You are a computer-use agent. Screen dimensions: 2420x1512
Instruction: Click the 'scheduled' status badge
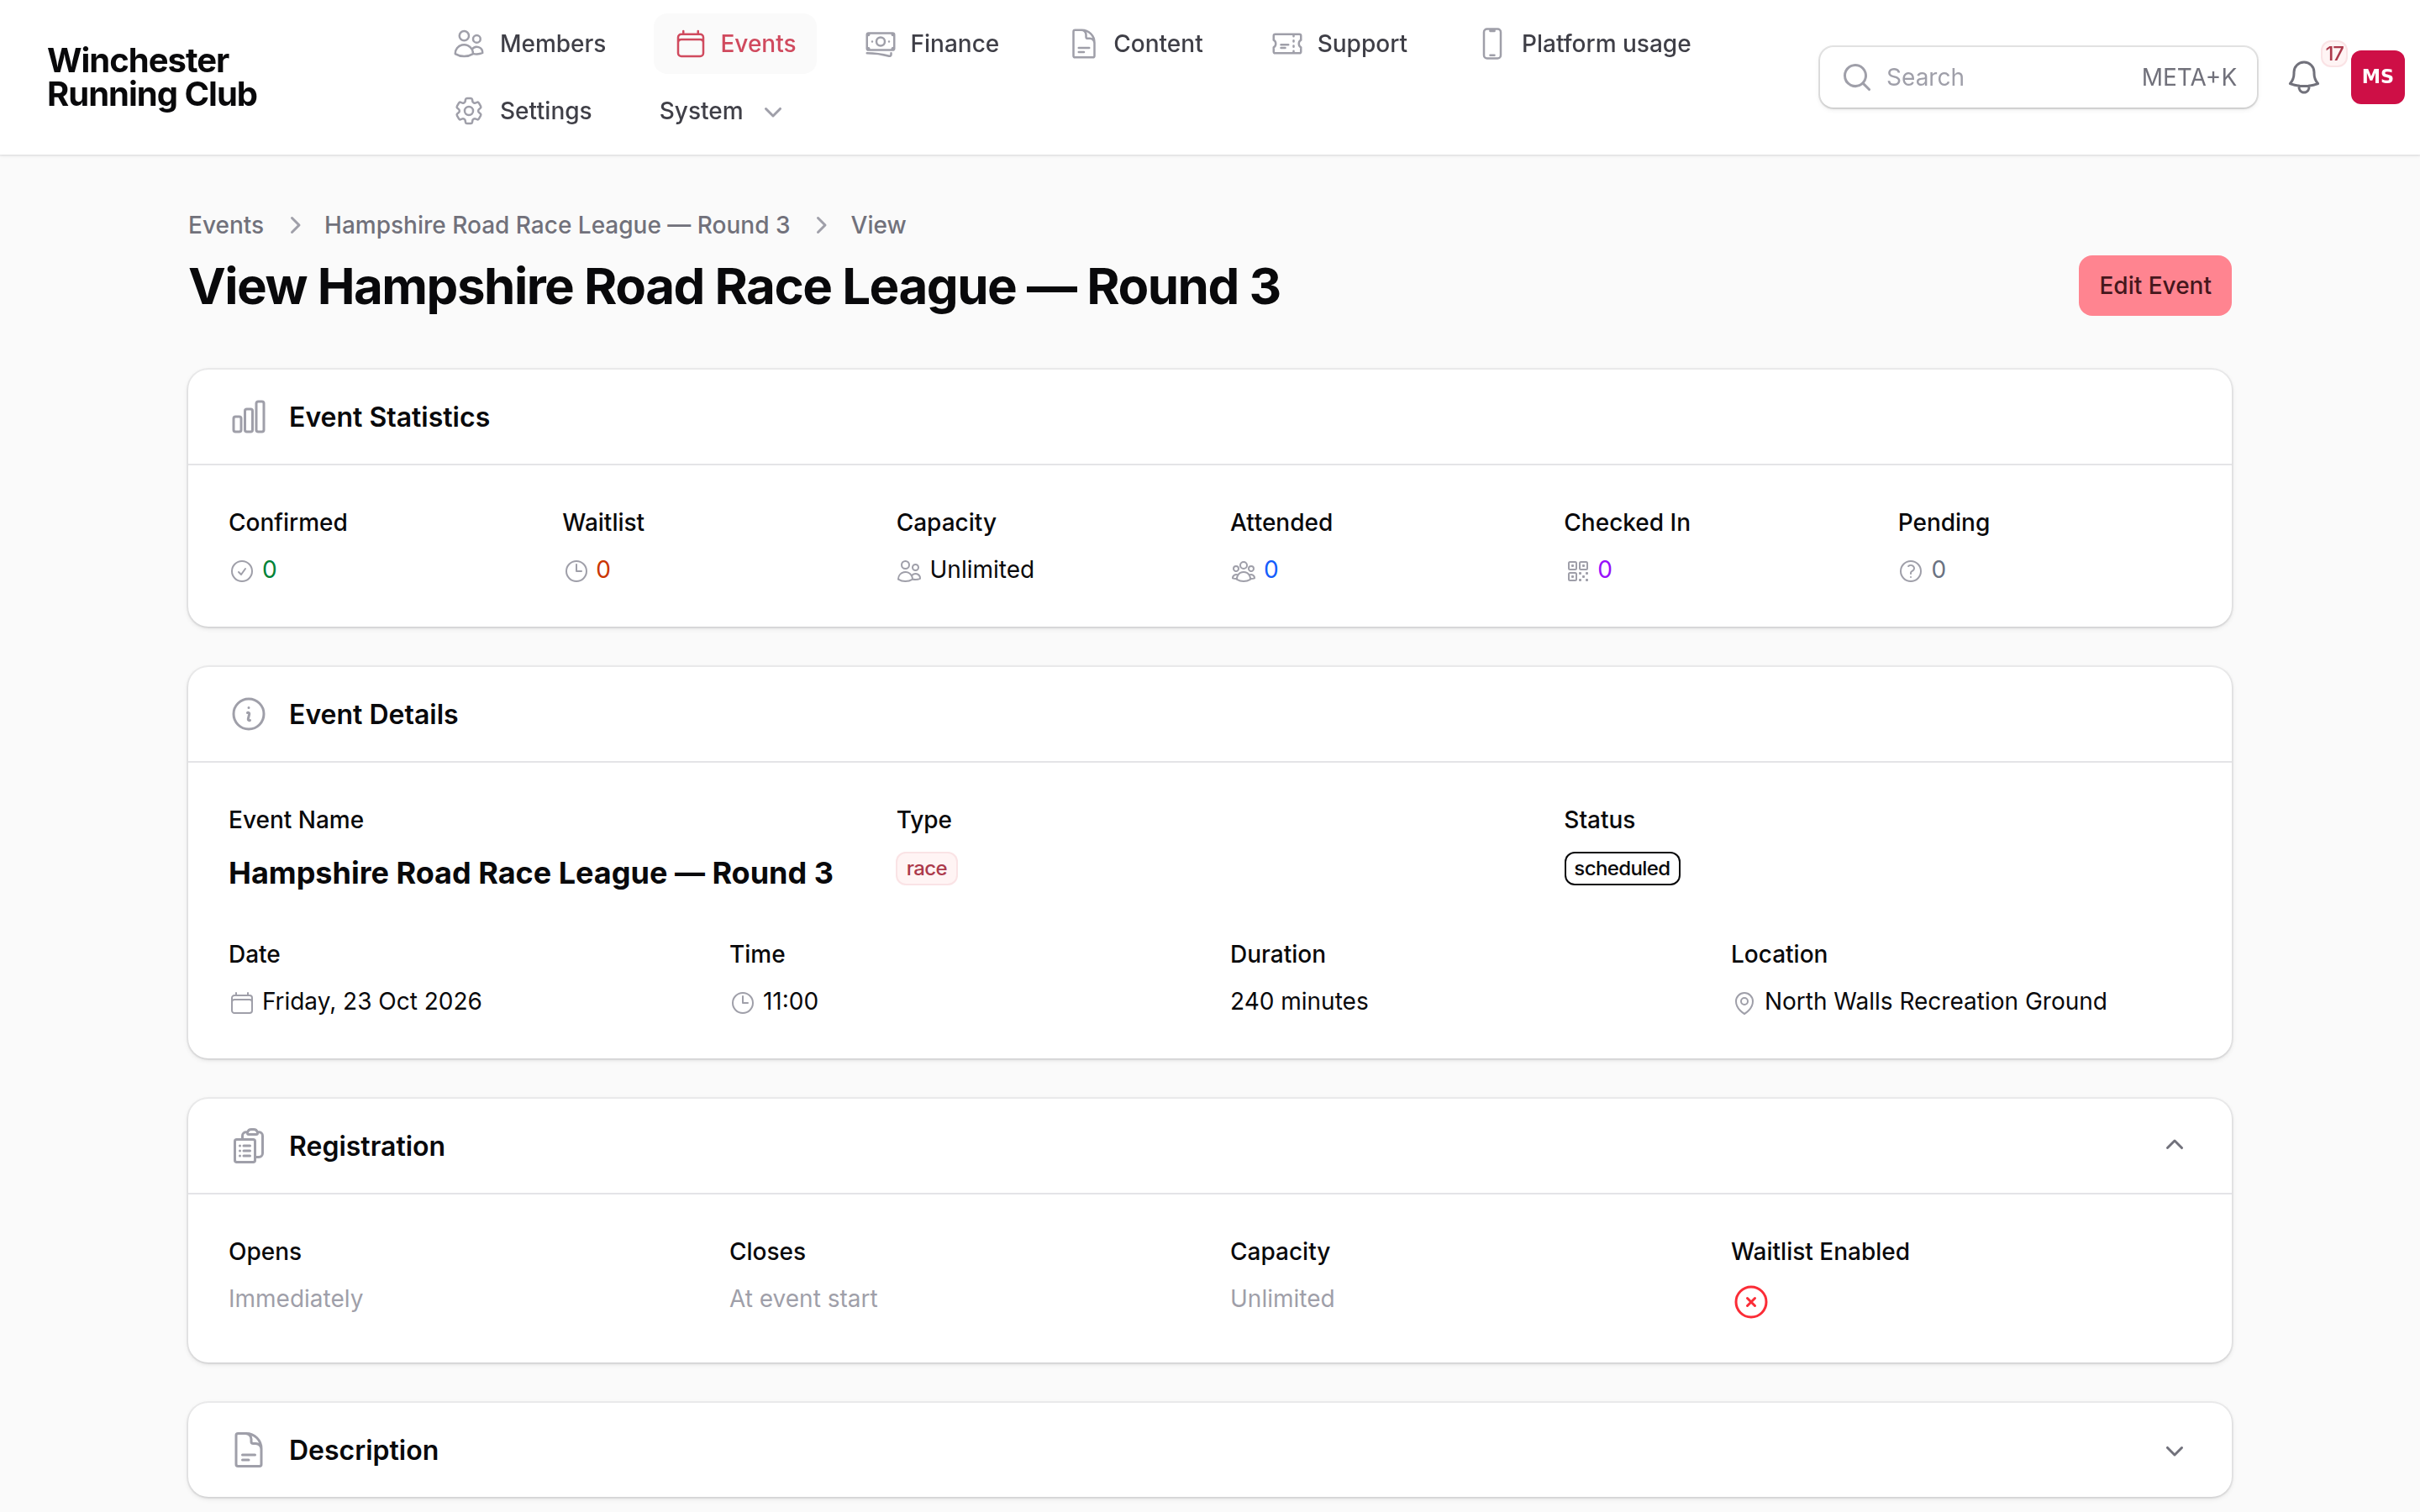coord(1621,869)
